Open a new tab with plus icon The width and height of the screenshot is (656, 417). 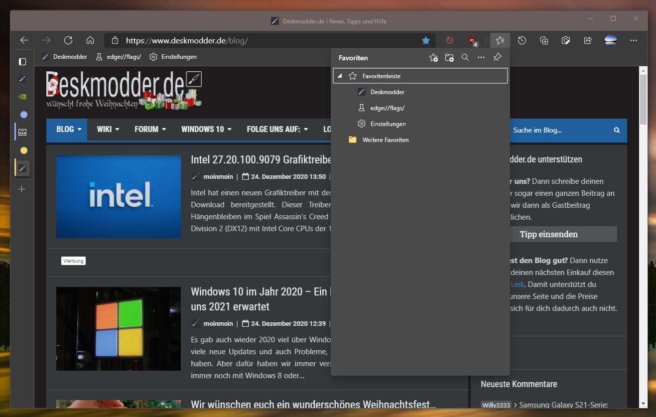22,189
